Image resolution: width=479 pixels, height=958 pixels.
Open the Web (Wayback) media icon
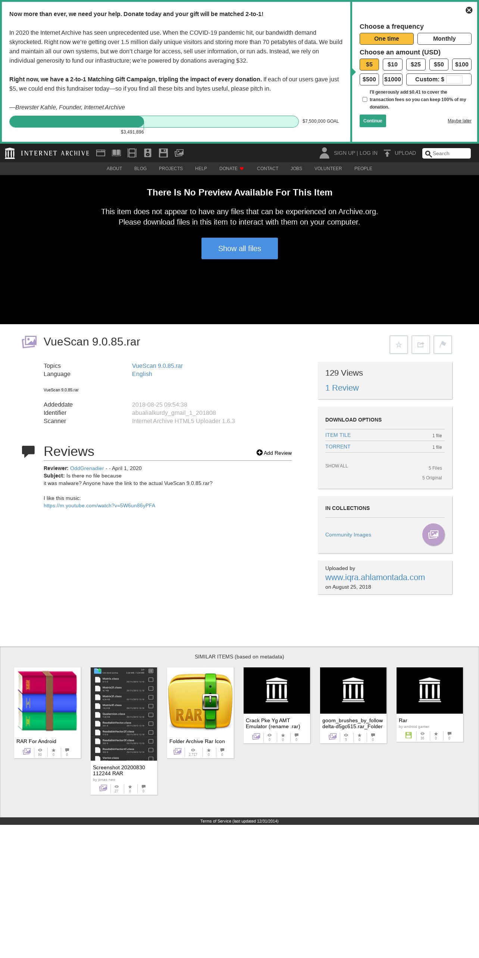[x=101, y=153]
